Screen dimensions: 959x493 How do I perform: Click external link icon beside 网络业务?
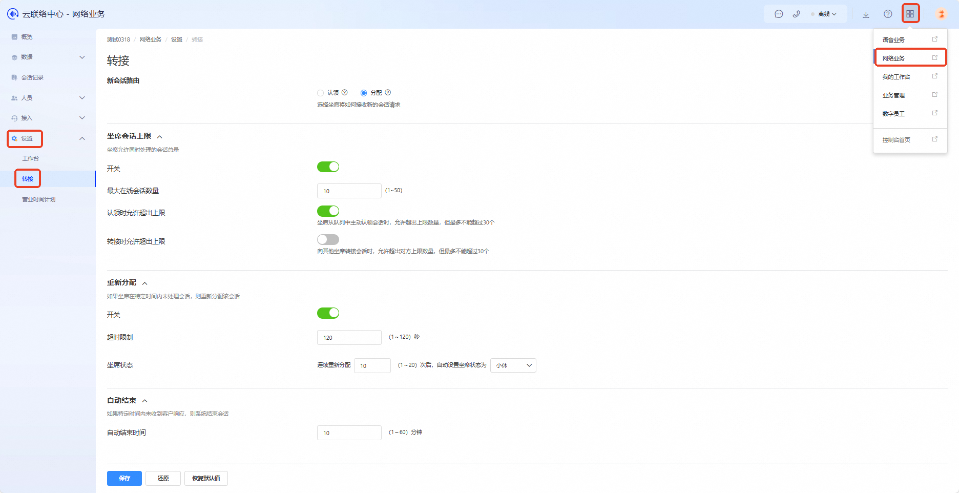pos(935,58)
